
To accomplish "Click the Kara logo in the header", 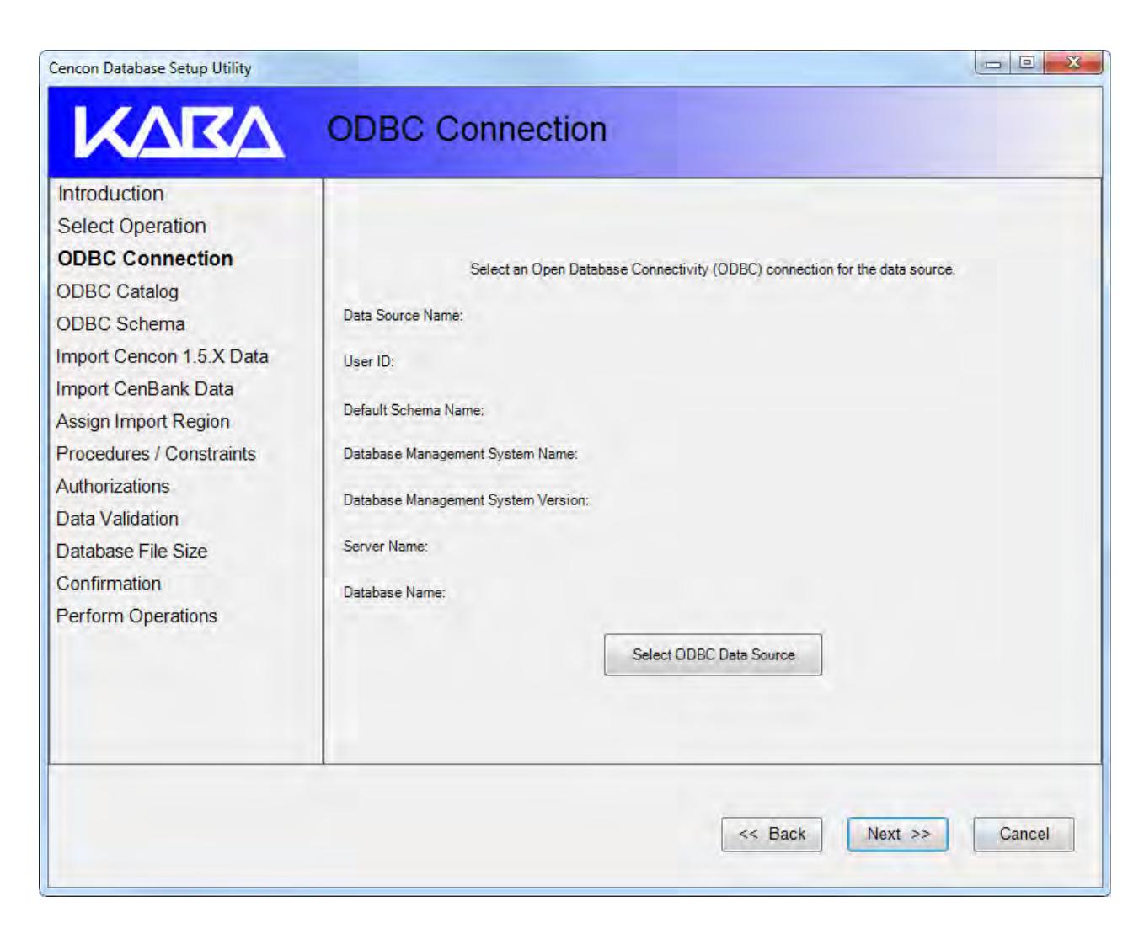I will click(179, 134).
